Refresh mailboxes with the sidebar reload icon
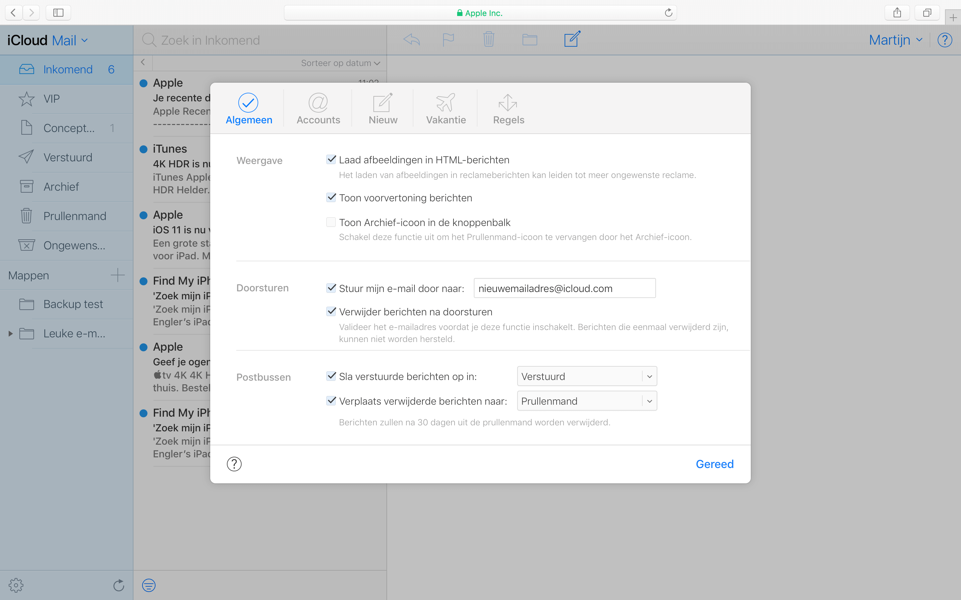Image resolution: width=961 pixels, height=600 pixels. coord(119,585)
